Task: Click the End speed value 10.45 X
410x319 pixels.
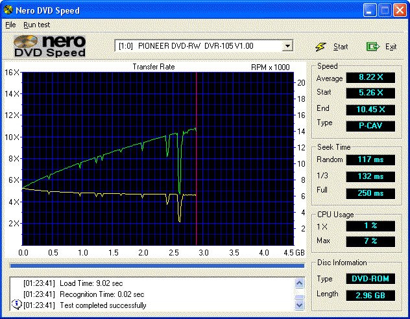Action: tap(370, 110)
